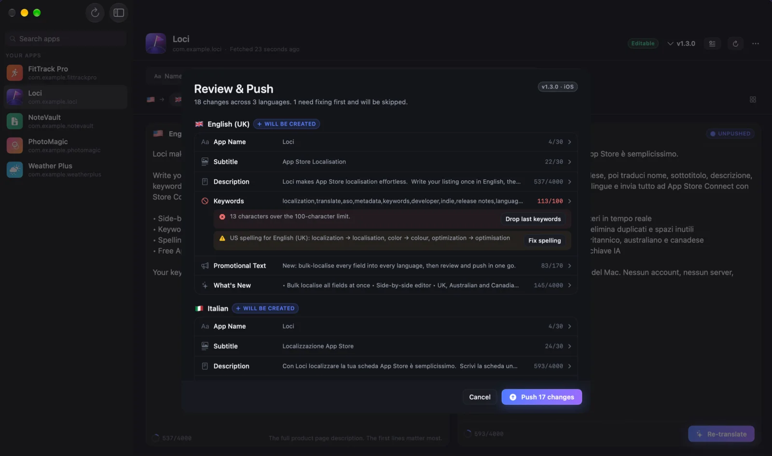Open the list settings icon in header
772x456 pixels.
[712, 43]
